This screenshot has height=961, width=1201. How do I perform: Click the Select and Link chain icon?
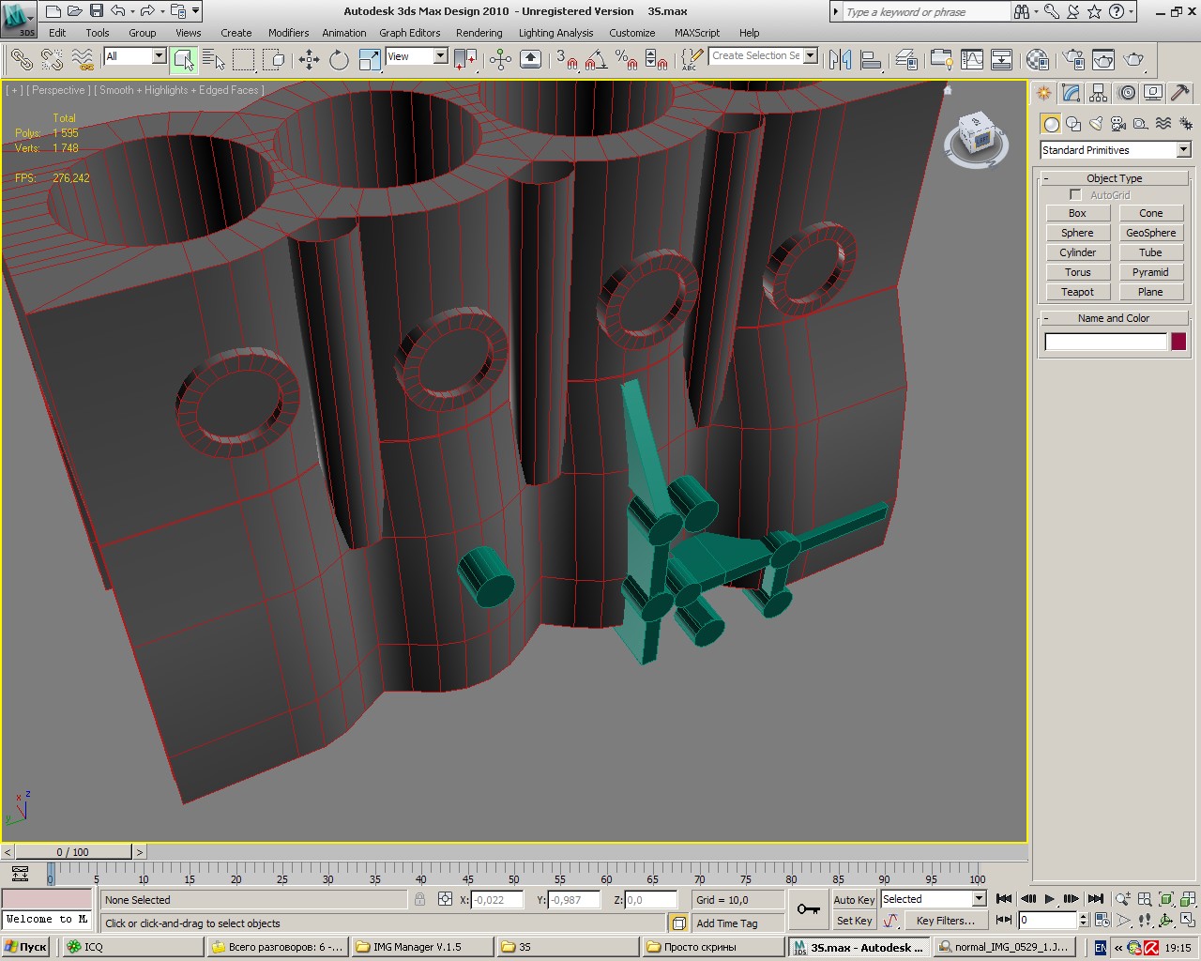click(x=22, y=60)
